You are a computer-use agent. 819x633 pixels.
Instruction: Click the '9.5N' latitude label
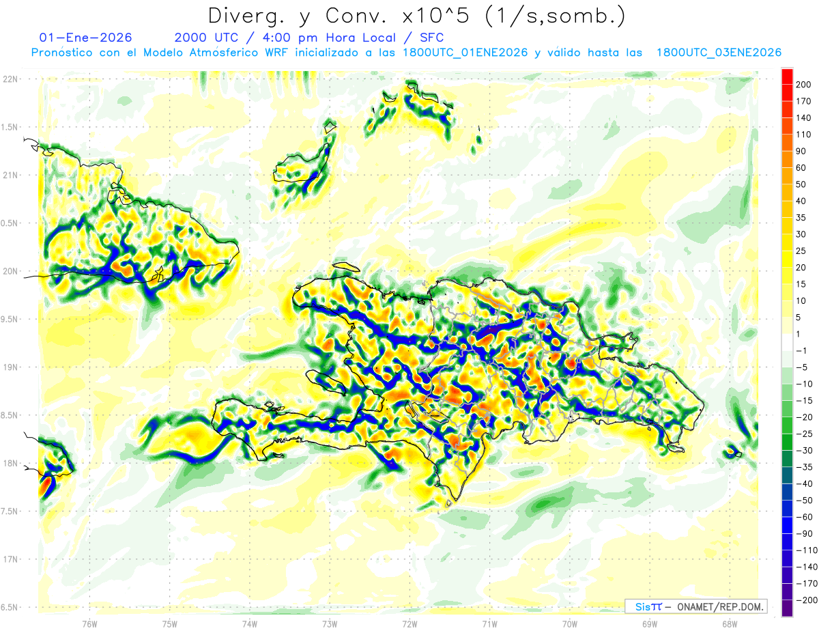(x=10, y=319)
